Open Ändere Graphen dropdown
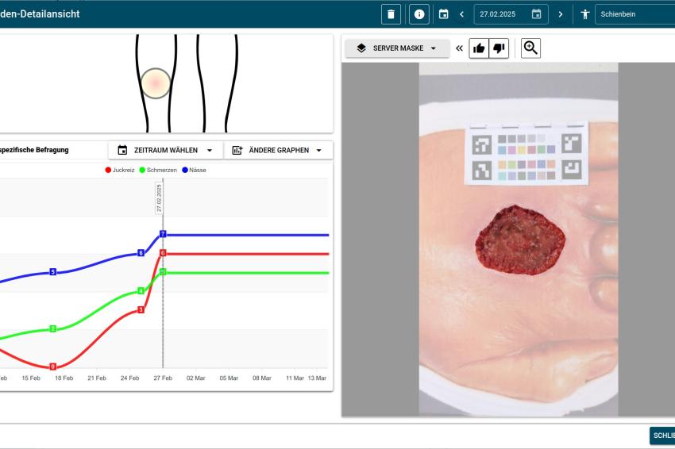The height and width of the screenshot is (449, 675). (278, 150)
